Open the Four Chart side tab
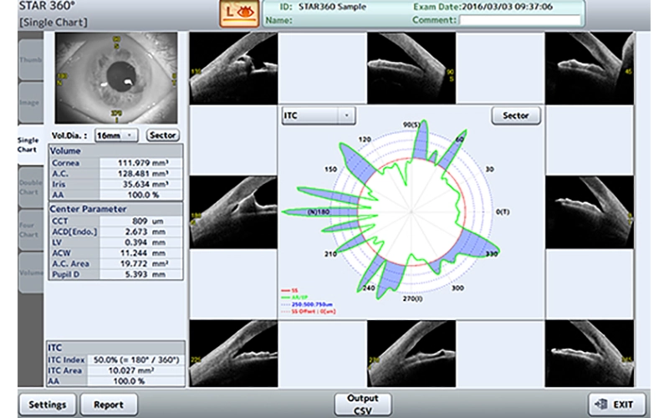The image size is (669, 418). coord(31,229)
